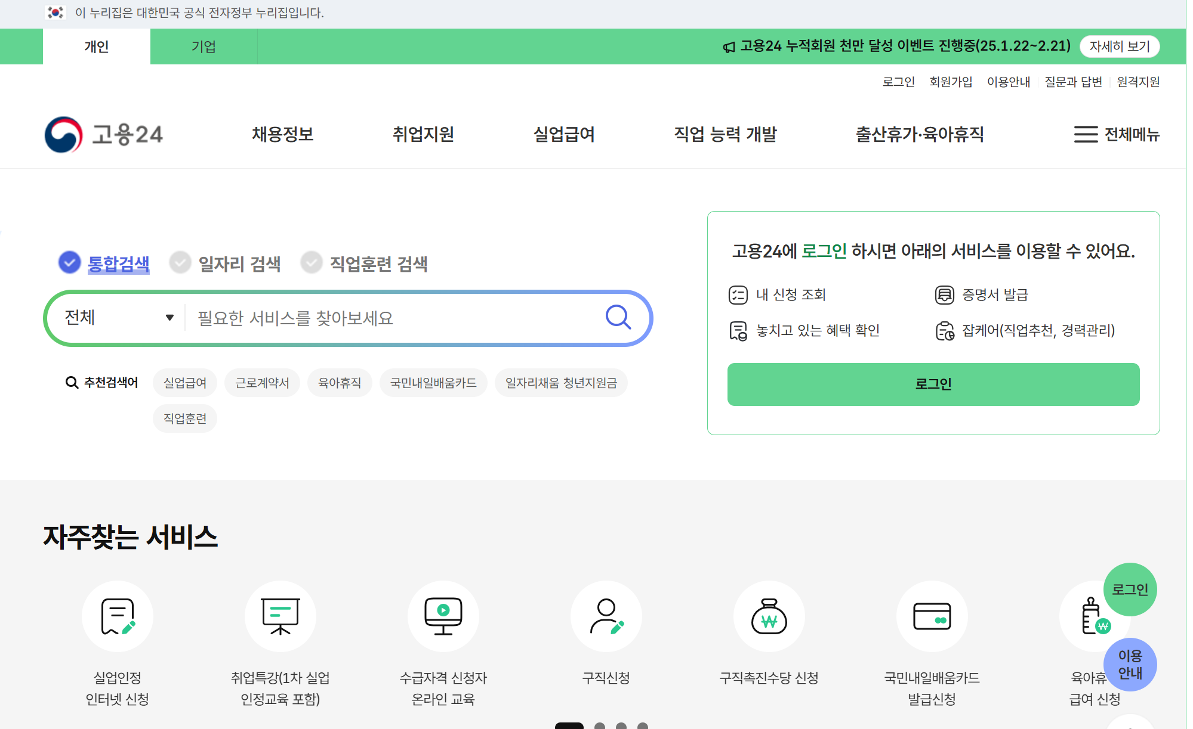Expand the 전체 search category dropdown
The image size is (1193, 729).
pos(119,318)
